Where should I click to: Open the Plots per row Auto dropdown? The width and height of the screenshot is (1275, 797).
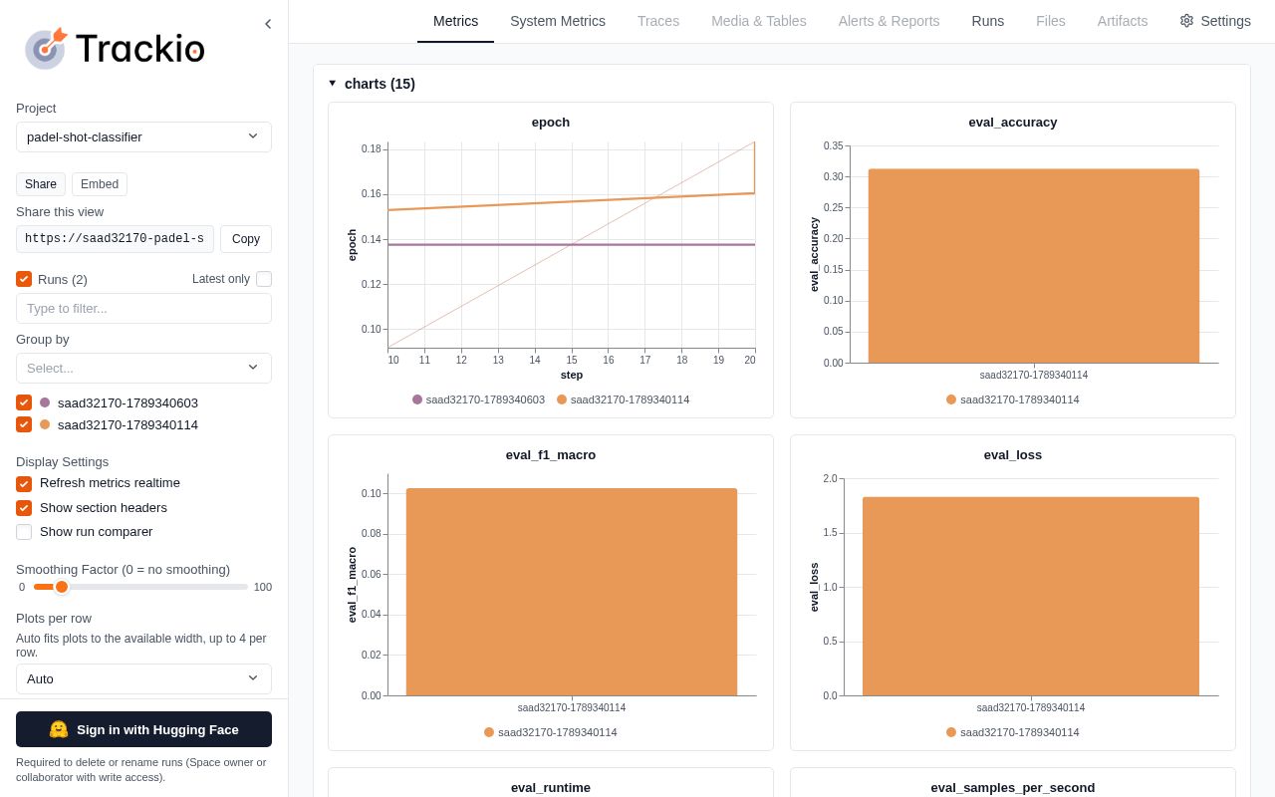pyautogui.click(x=143, y=678)
